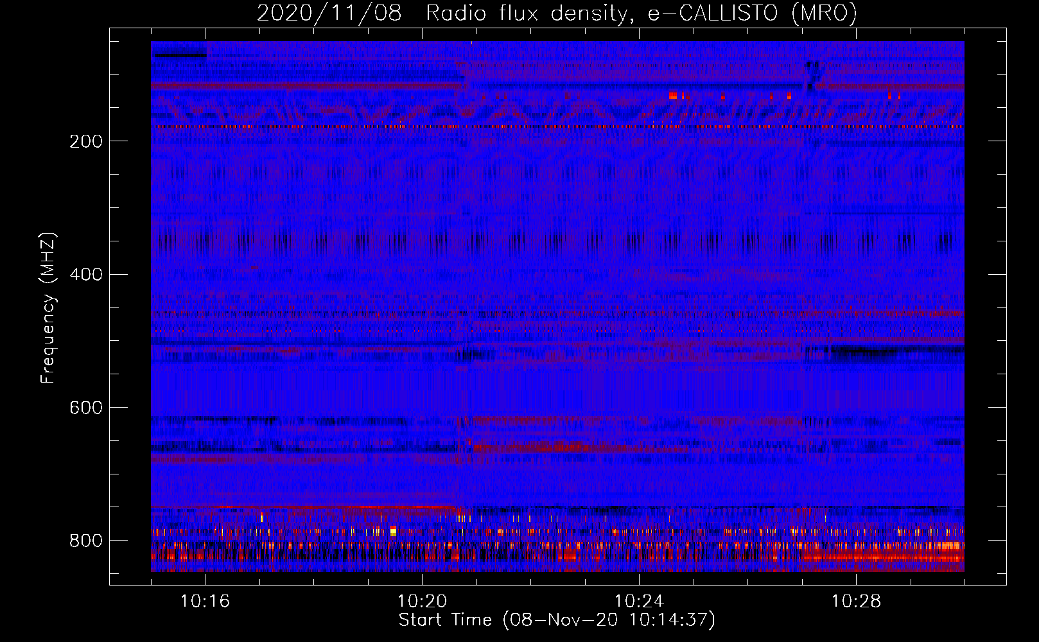Click the '400' frequency tick label
The height and width of the screenshot is (642, 1039).
point(85,274)
